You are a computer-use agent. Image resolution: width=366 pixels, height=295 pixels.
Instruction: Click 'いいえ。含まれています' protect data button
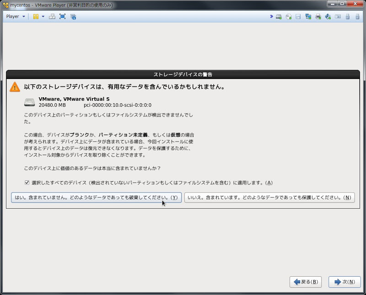pos(269,198)
